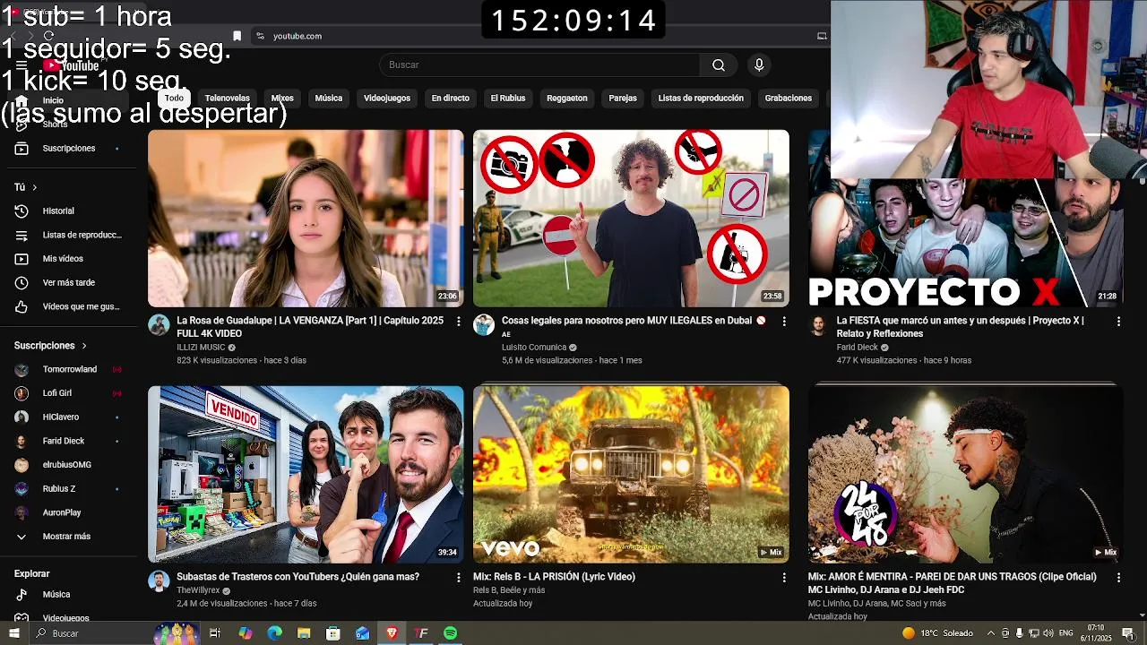
Task: Play the Amor É Mentira mix thumbnail
Action: tap(965, 475)
